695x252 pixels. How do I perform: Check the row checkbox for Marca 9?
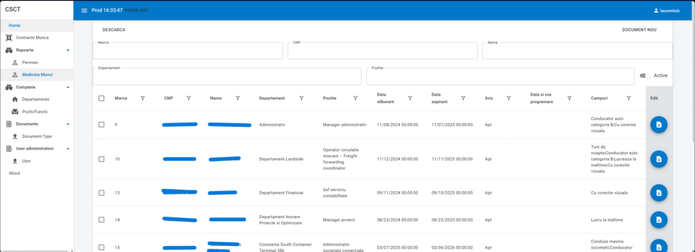pos(102,125)
